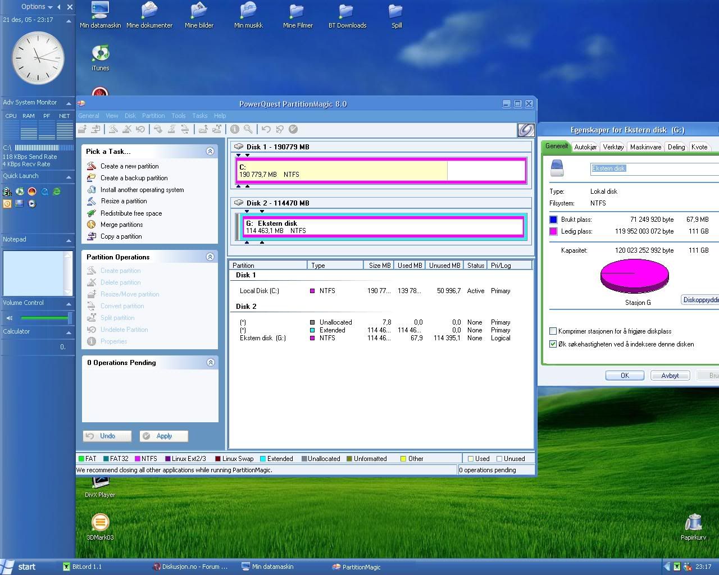Open the Partition menu

click(x=153, y=116)
